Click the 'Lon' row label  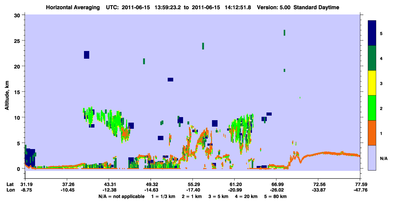point(10,190)
